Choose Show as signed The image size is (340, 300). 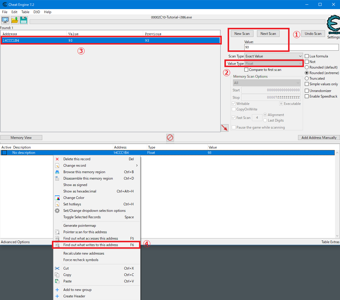pyautogui.click(x=97, y=185)
